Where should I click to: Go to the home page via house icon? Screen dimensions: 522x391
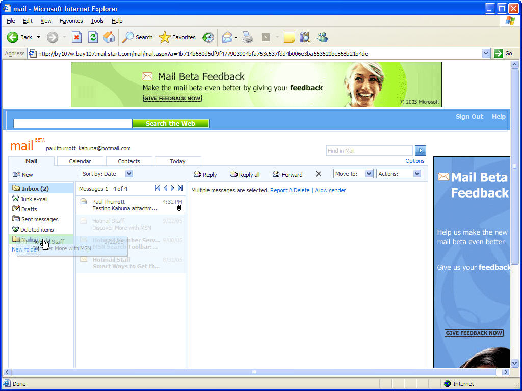[109, 37]
